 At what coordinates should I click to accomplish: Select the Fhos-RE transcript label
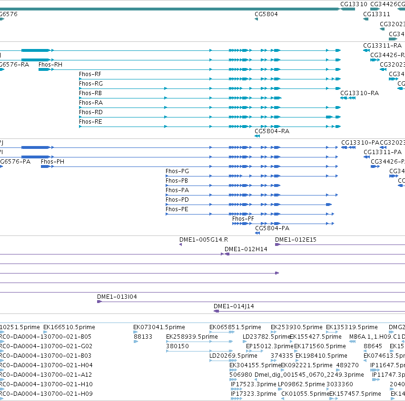[90, 122]
